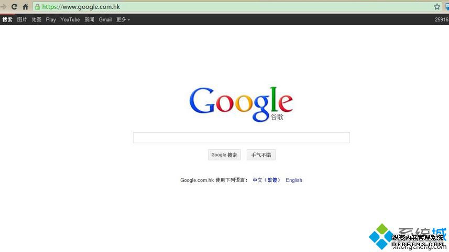The width and height of the screenshot is (449, 252).
Task: Switch language to 中文（繁體）
Action: tap(266, 180)
